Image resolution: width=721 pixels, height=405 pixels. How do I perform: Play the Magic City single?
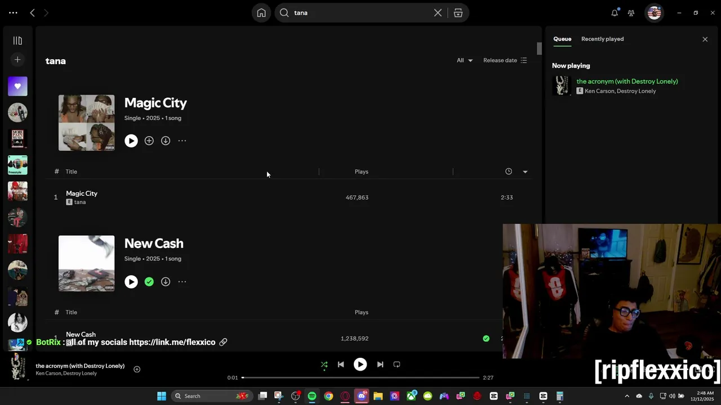point(131,141)
